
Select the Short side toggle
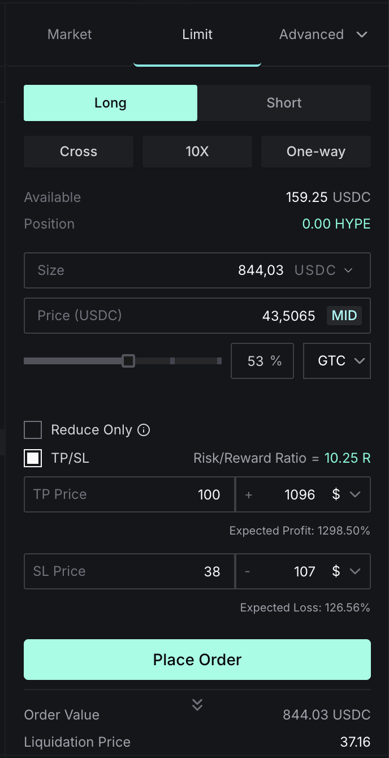click(284, 103)
